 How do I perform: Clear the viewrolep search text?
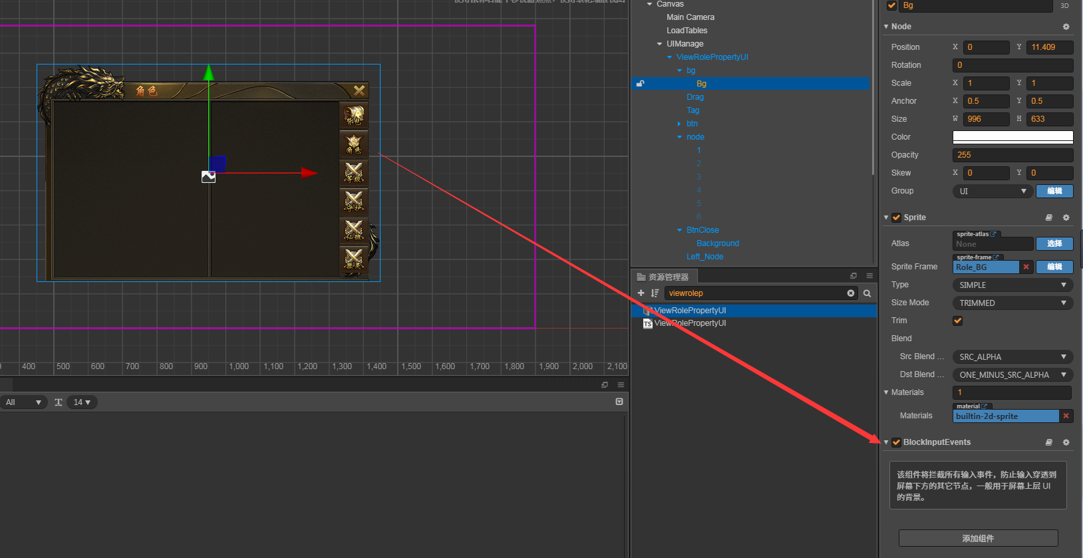[x=851, y=293]
